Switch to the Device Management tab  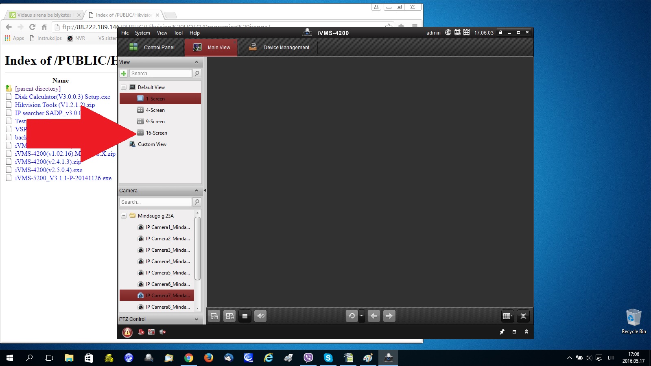[279, 48]
